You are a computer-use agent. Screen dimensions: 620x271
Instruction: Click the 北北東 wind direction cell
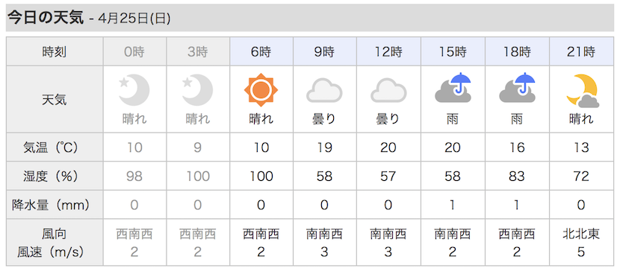pos(581,235)
